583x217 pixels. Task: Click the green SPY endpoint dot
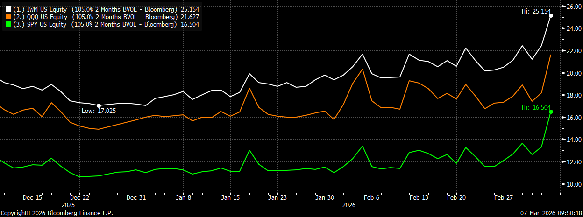pos(551,112)
